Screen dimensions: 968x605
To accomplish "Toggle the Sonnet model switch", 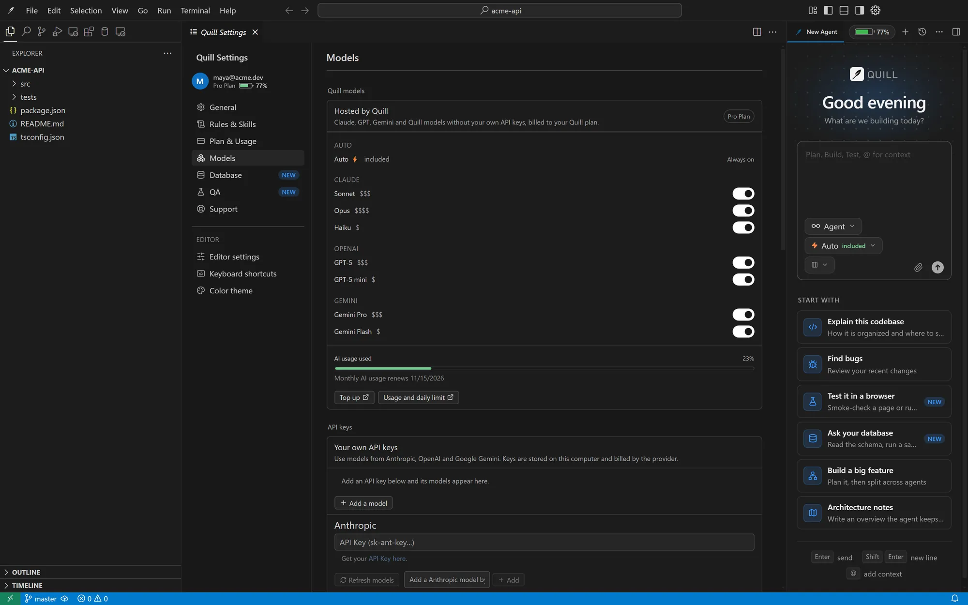I will 743,194.
